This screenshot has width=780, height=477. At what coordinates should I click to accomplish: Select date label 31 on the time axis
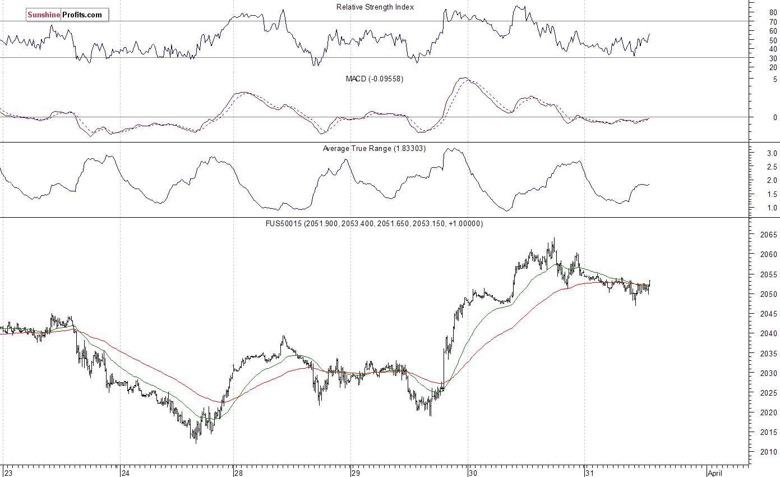pos(589,473)
